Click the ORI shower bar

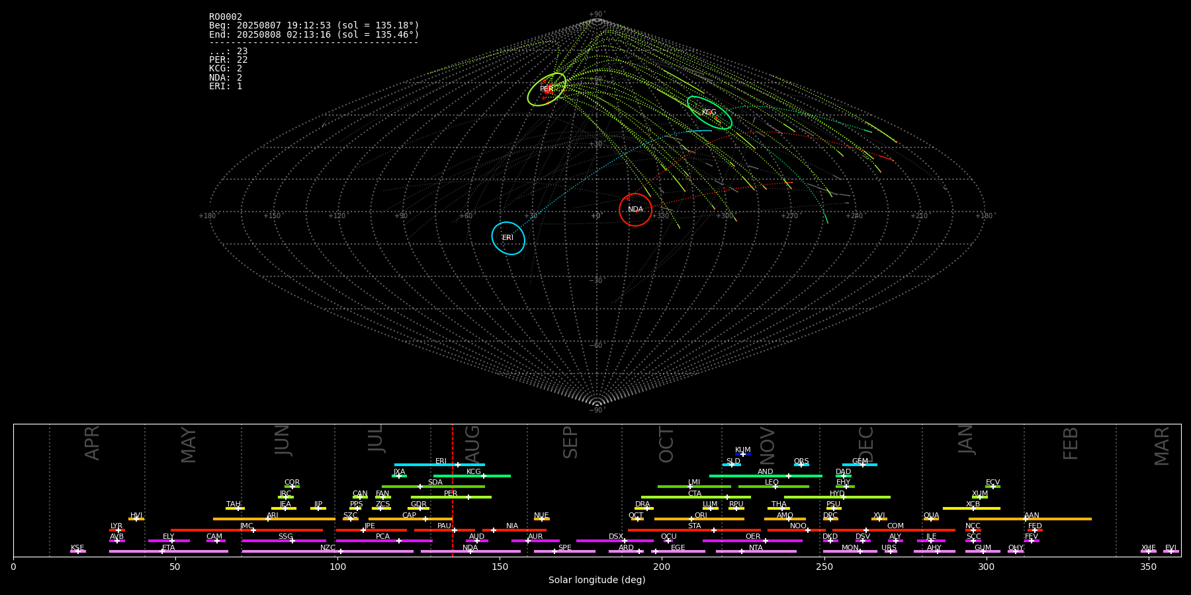(x=699, y=519)
